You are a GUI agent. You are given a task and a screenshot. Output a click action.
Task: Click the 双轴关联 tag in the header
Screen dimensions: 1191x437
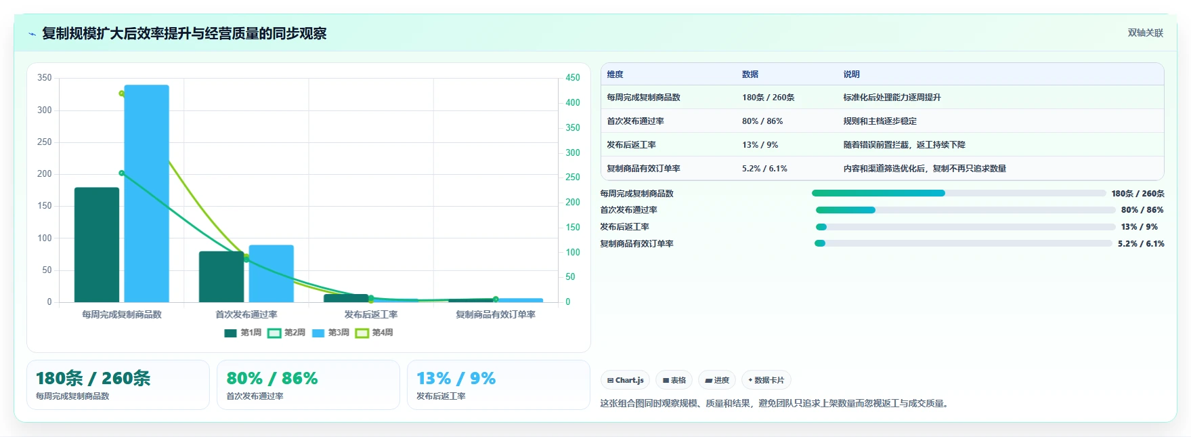[x=1145, y=33]
